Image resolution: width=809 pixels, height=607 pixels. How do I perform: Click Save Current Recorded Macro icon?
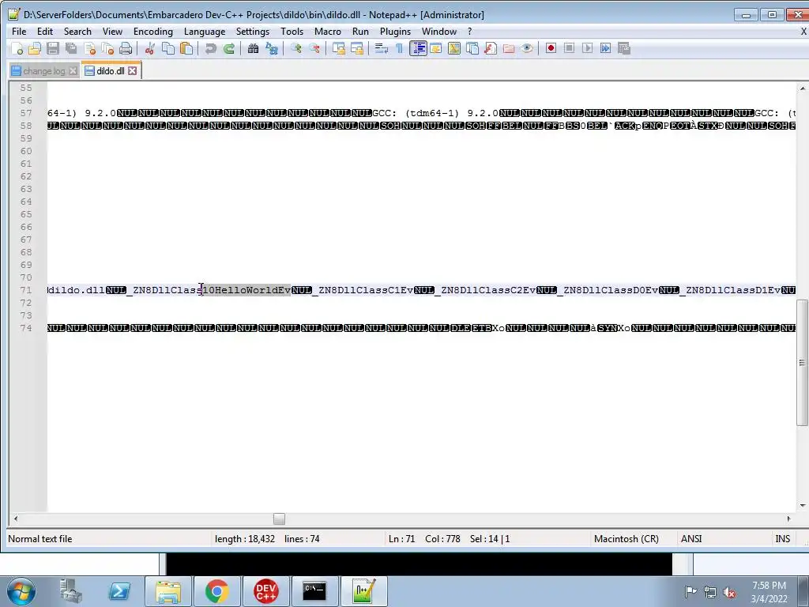coord(624,48)
